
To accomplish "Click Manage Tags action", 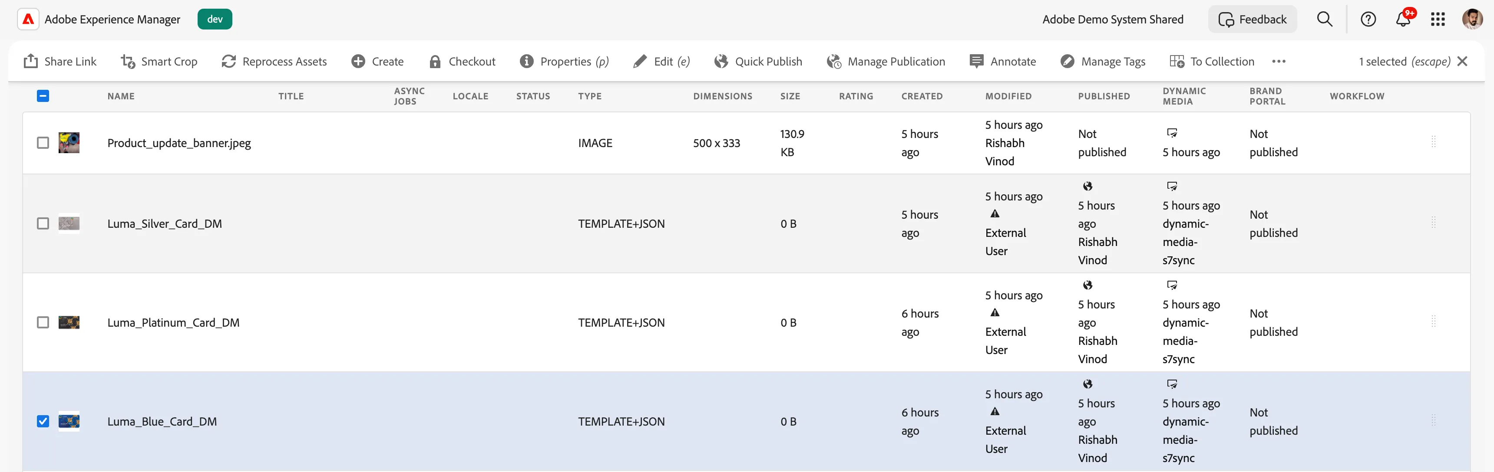I will (1103, 62).
